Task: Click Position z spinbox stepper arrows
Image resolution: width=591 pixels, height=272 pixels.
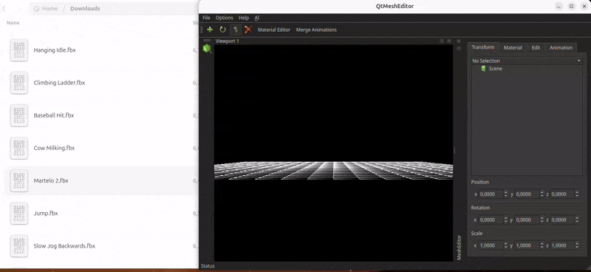Action: tap(577, 194)
